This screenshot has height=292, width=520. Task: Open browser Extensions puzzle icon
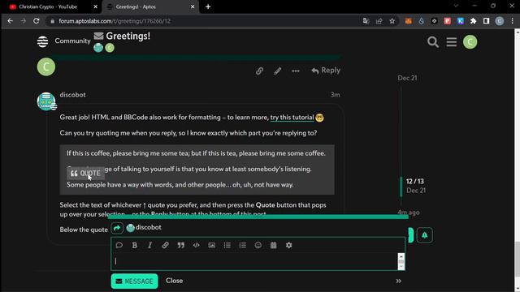click(473, 21)
